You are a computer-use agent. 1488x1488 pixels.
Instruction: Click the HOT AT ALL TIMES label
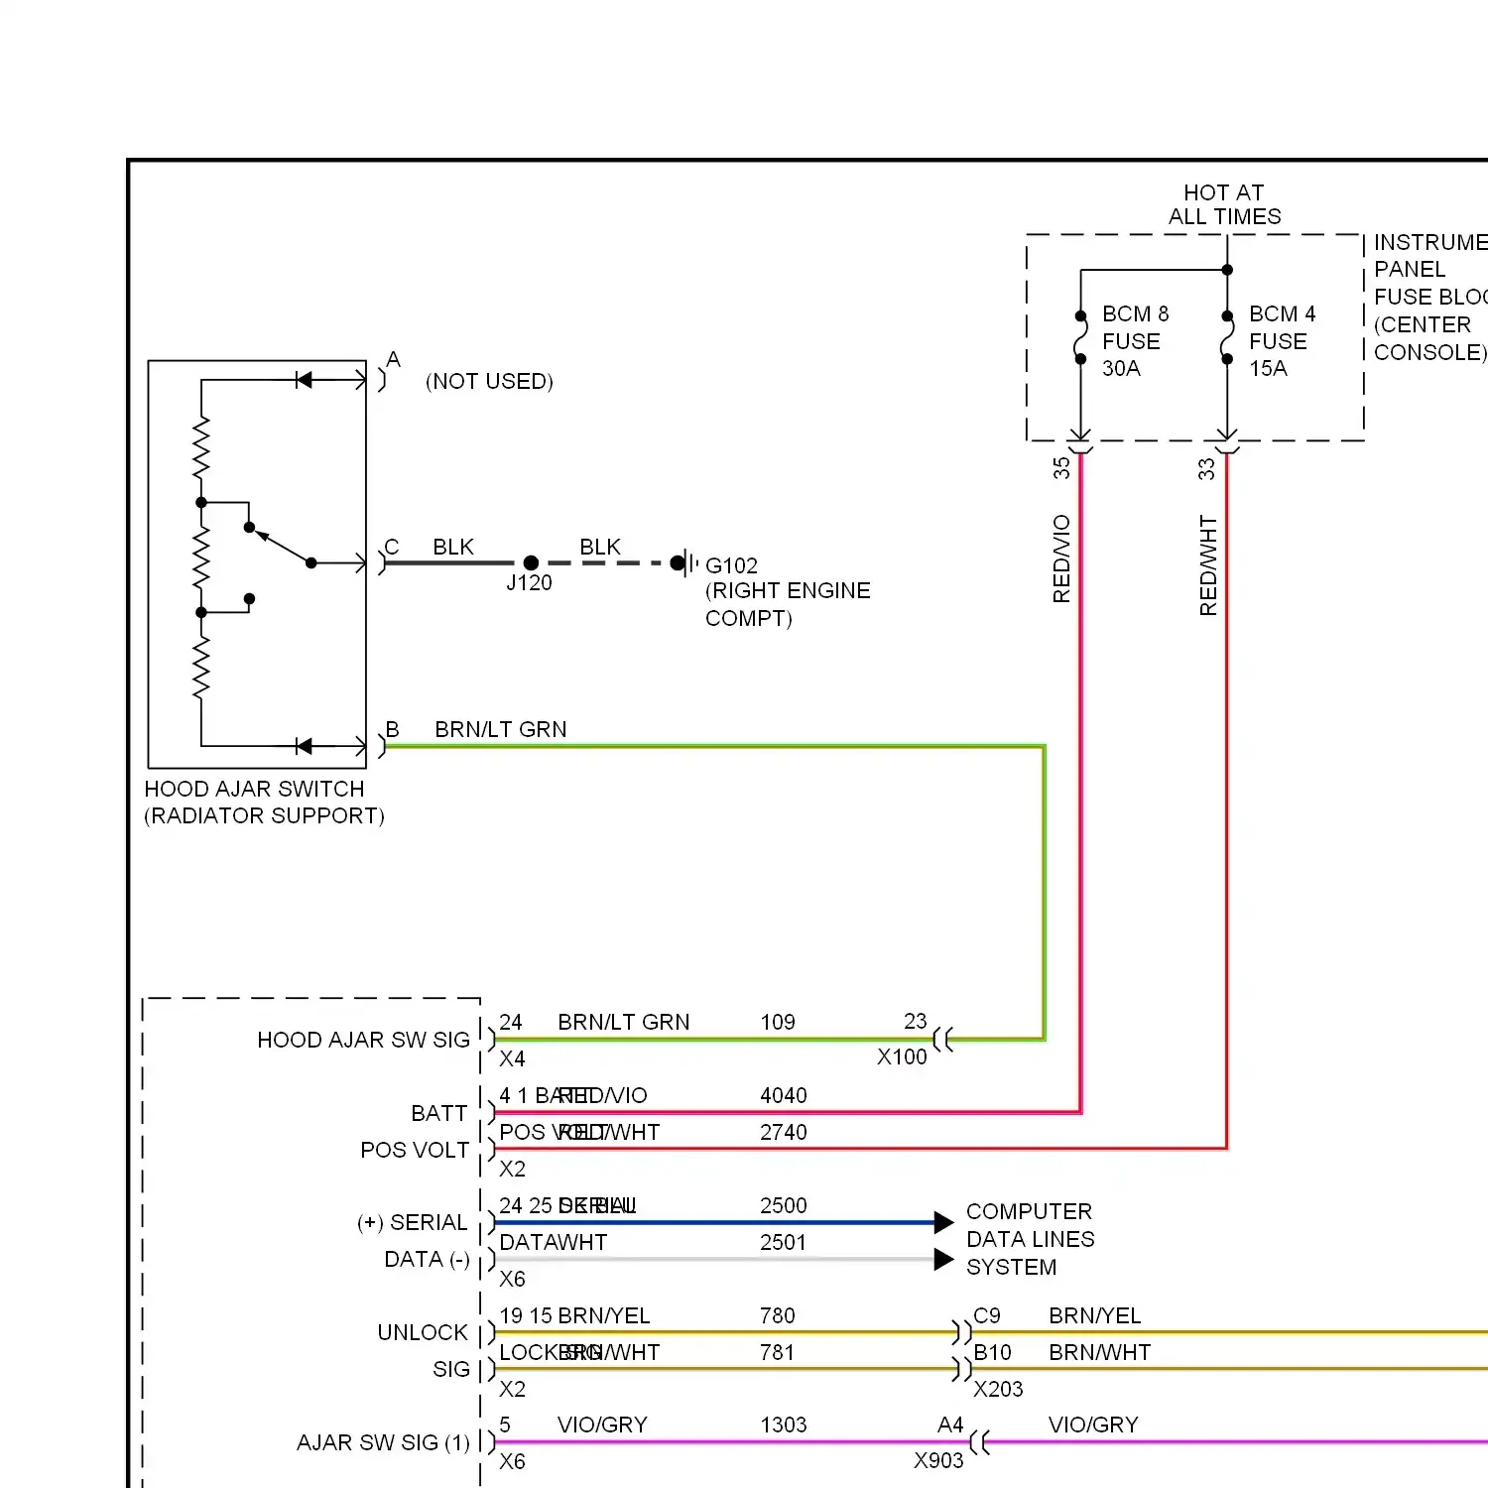[1224, 204]
